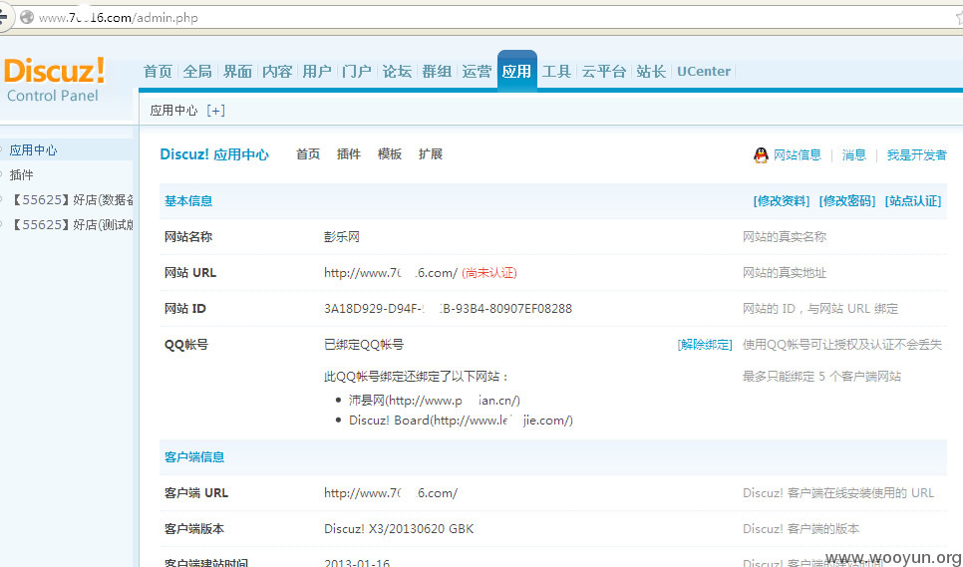
Task: Select the active 应用 navigation tab
Action: (517, 71)
